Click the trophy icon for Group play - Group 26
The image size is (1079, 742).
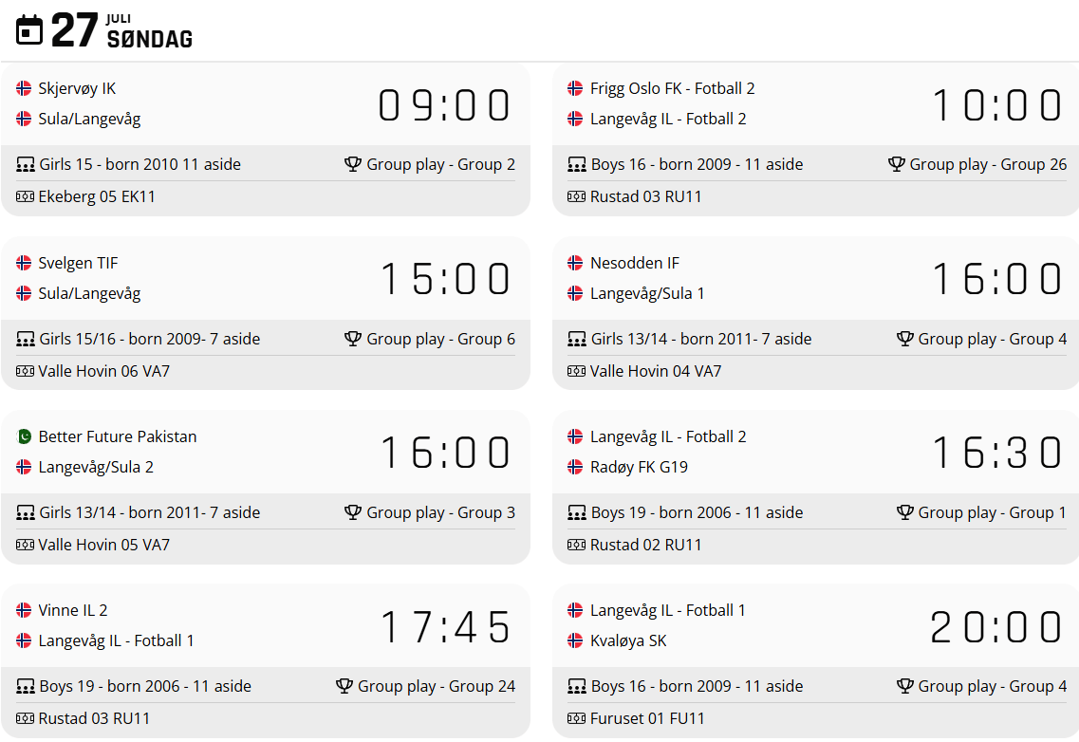coord(896,164)
